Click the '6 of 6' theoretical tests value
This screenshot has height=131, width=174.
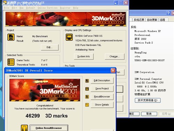pyautogui.click(x=44, y=65)
